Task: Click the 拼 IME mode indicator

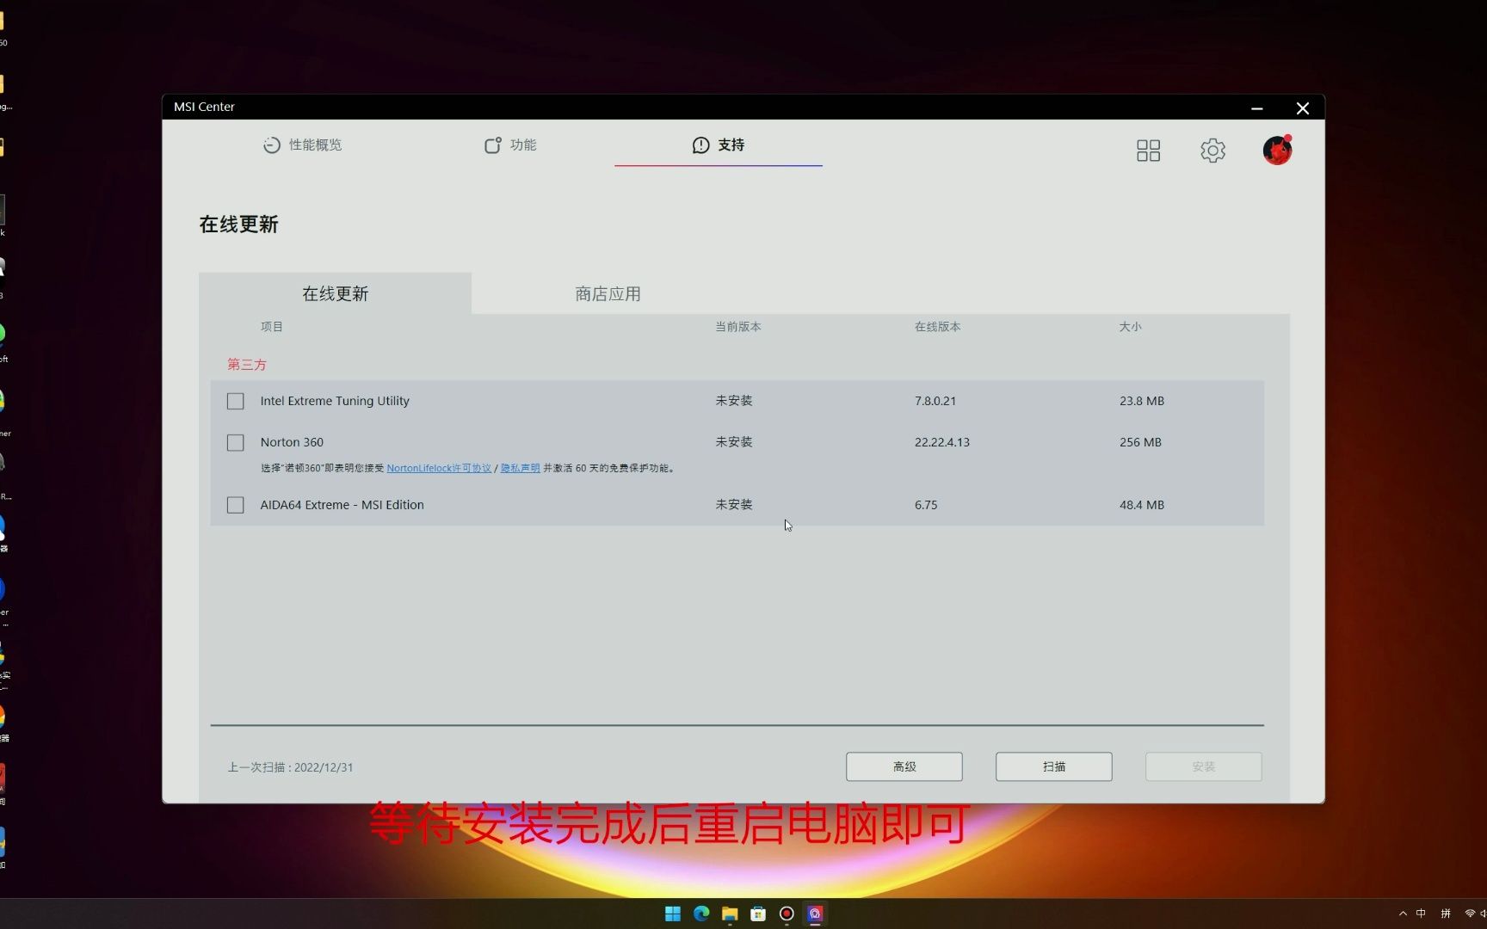Action: [1446, 914]
